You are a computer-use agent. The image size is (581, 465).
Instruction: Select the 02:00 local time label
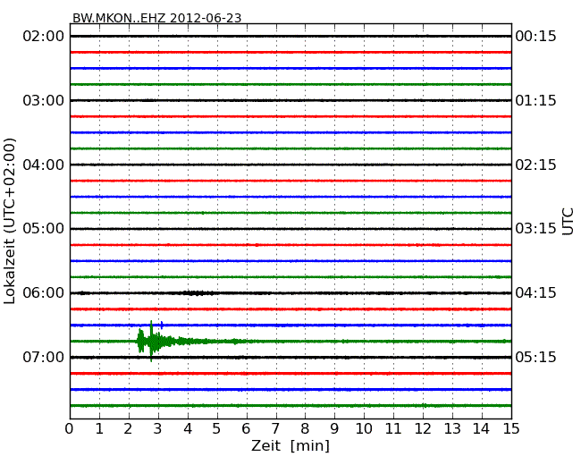pos(44,37)
